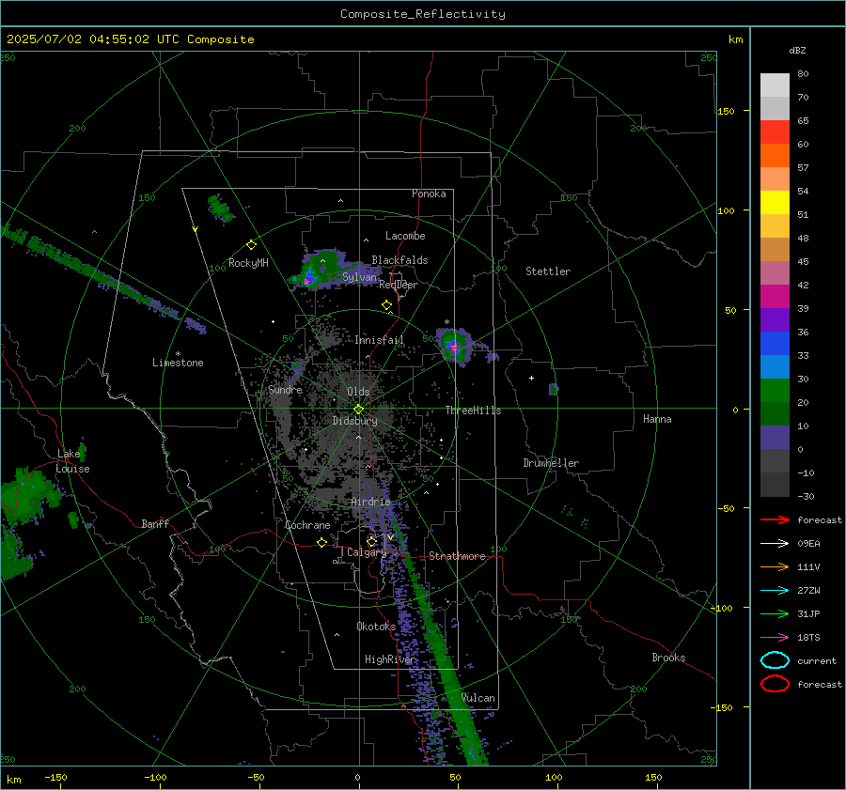Click the Ponoka label
This screenshot has width=846, height=790.
tap(429, 194)
